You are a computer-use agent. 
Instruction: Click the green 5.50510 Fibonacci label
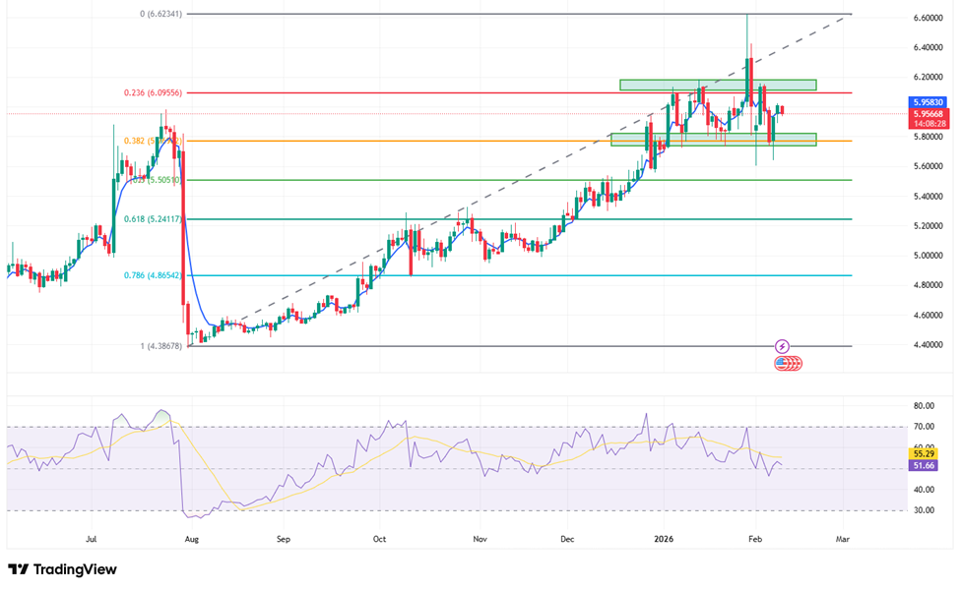[156, 180]
